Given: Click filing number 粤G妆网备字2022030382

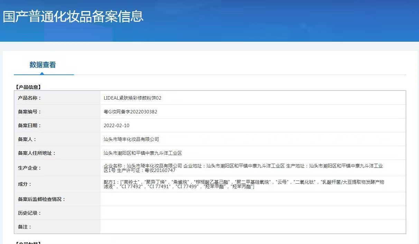Looking at the screenshot, I should (x=130, y=112).
